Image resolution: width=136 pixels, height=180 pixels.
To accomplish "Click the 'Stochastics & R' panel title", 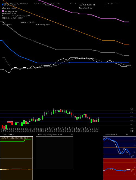I will (x=111, y=135).
